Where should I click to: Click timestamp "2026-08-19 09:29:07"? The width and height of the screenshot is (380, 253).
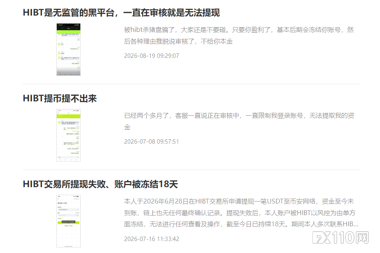click(151, 56)
